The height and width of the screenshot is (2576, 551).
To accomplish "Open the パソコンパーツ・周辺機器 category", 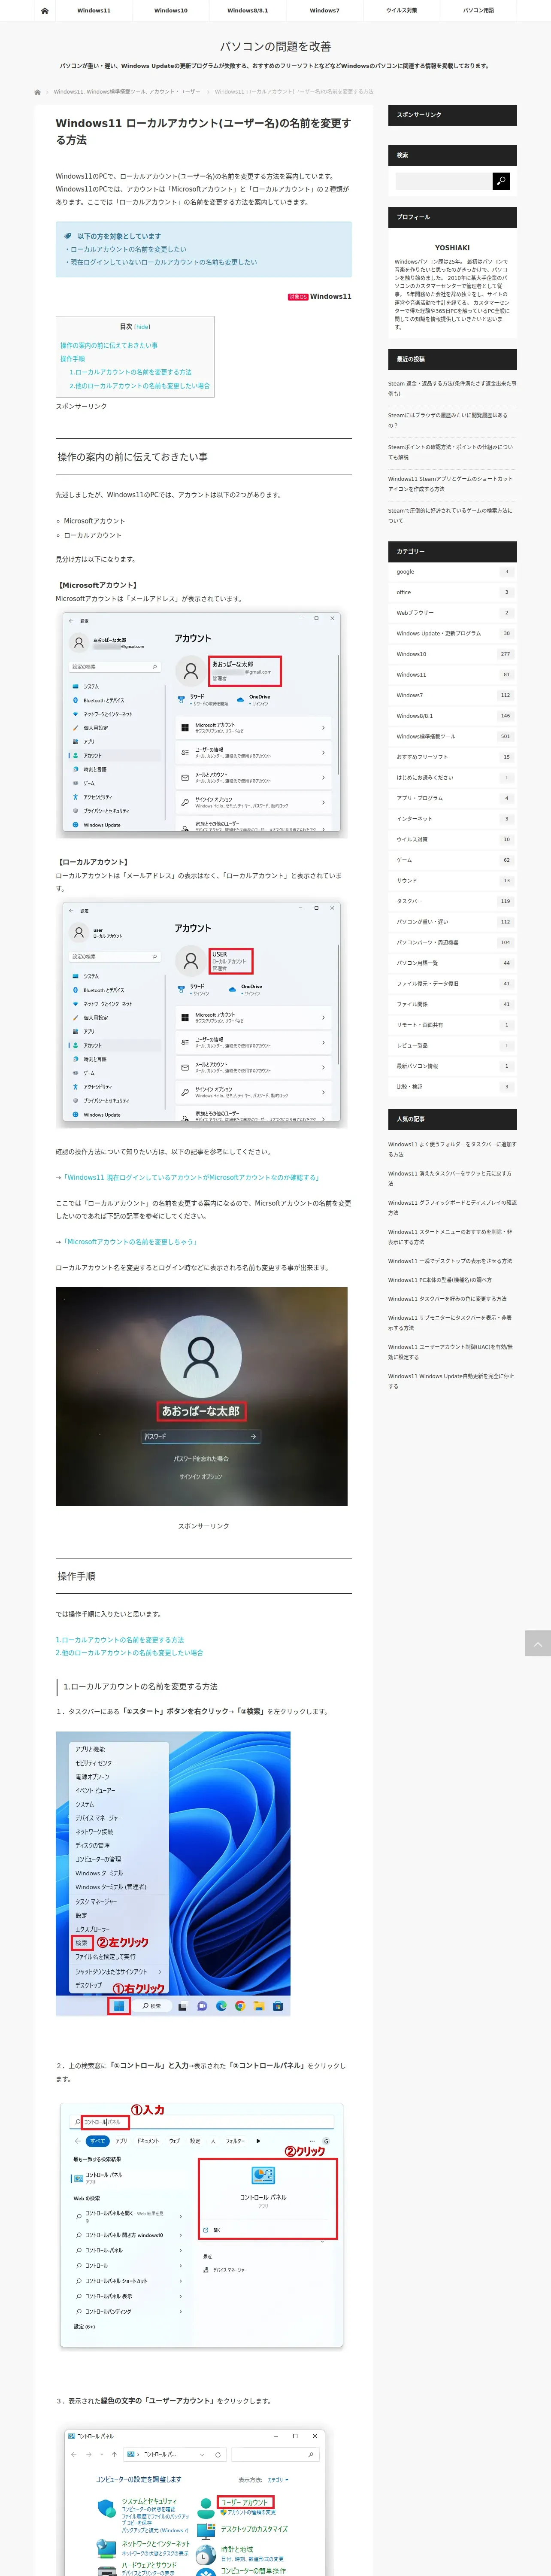I will coord(452,942).
